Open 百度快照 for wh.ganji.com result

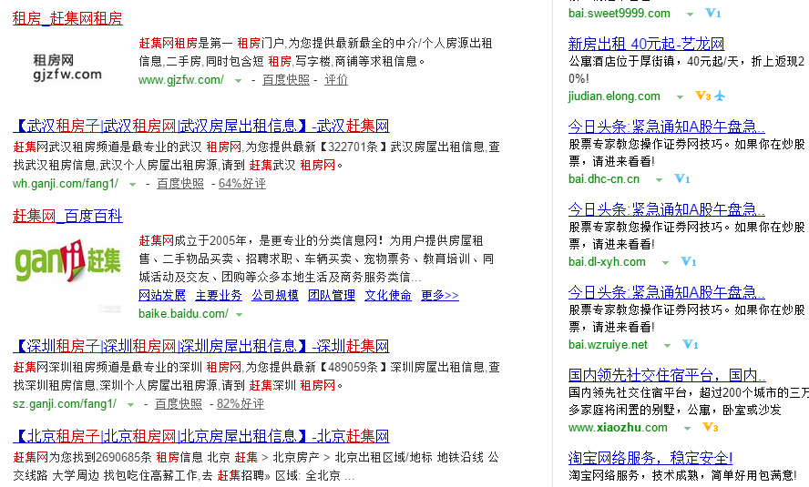tap(180, 184)
